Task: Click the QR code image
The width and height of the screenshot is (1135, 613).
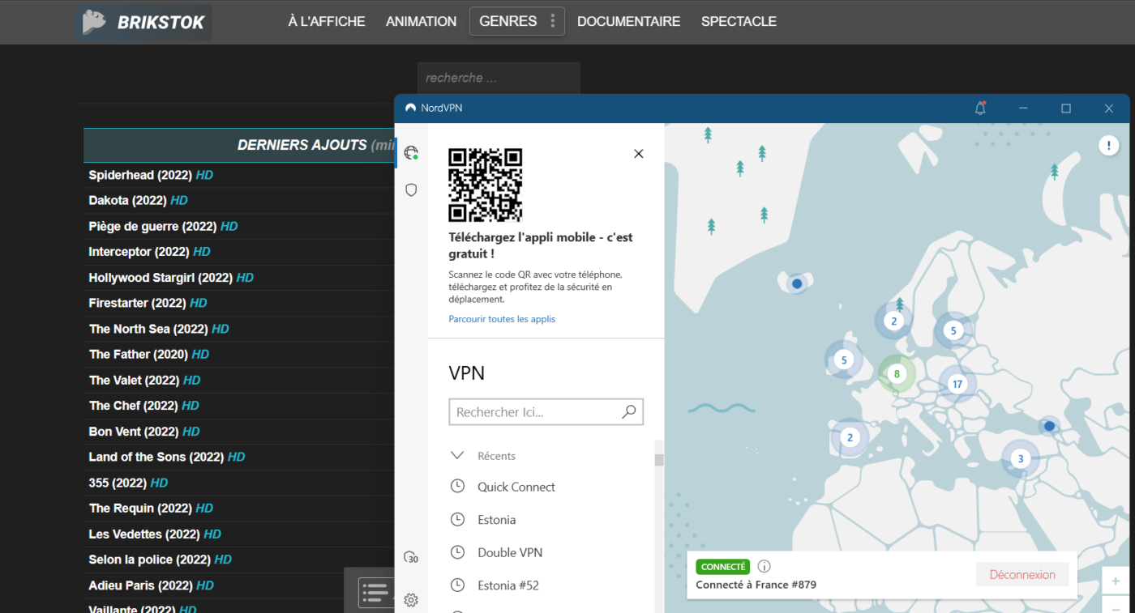Action: point(486,185)
